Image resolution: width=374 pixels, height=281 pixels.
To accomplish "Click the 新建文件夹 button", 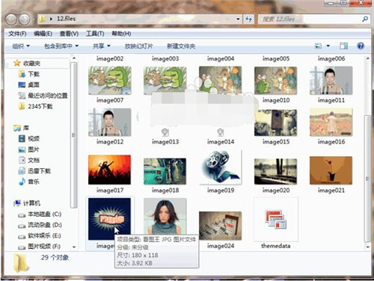I will coord(181,46).
